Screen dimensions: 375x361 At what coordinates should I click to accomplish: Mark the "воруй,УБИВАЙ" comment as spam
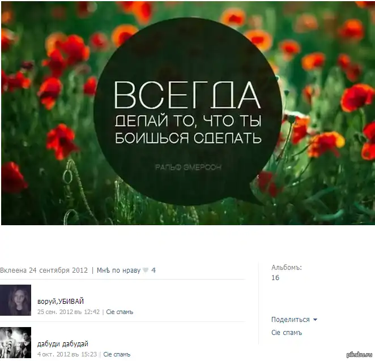120,312
